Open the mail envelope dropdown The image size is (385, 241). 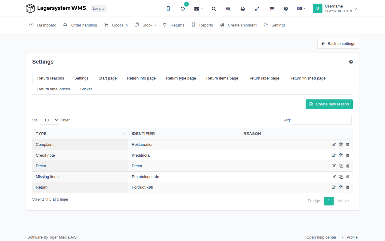(199, 9)
